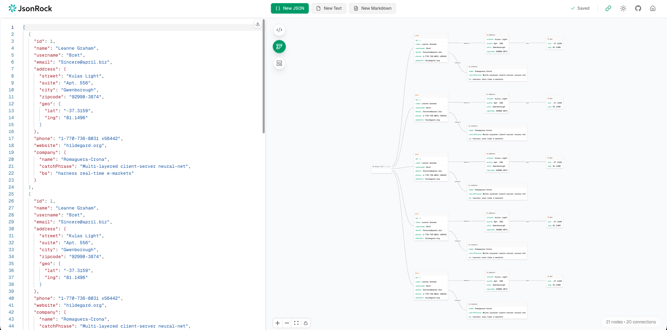This screenshot has width=667, height=330.
Task: Create a new JSON document
Action: [290, 8]
